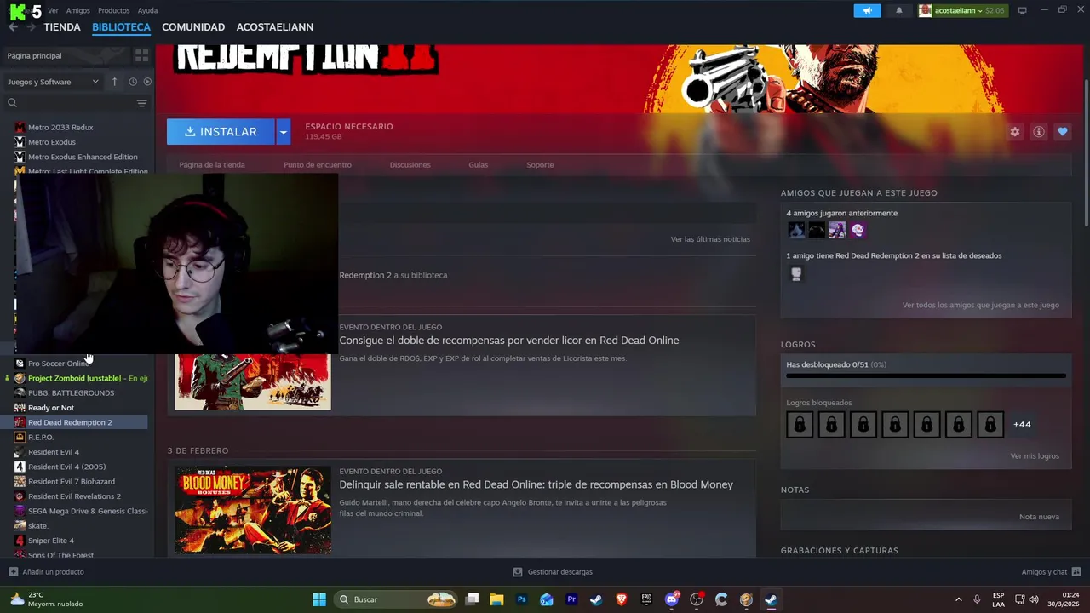The width and height of the screenshot is (1090, 613).
Task: Expand the acostaeliann account dropdown
Action: (961, 10)
